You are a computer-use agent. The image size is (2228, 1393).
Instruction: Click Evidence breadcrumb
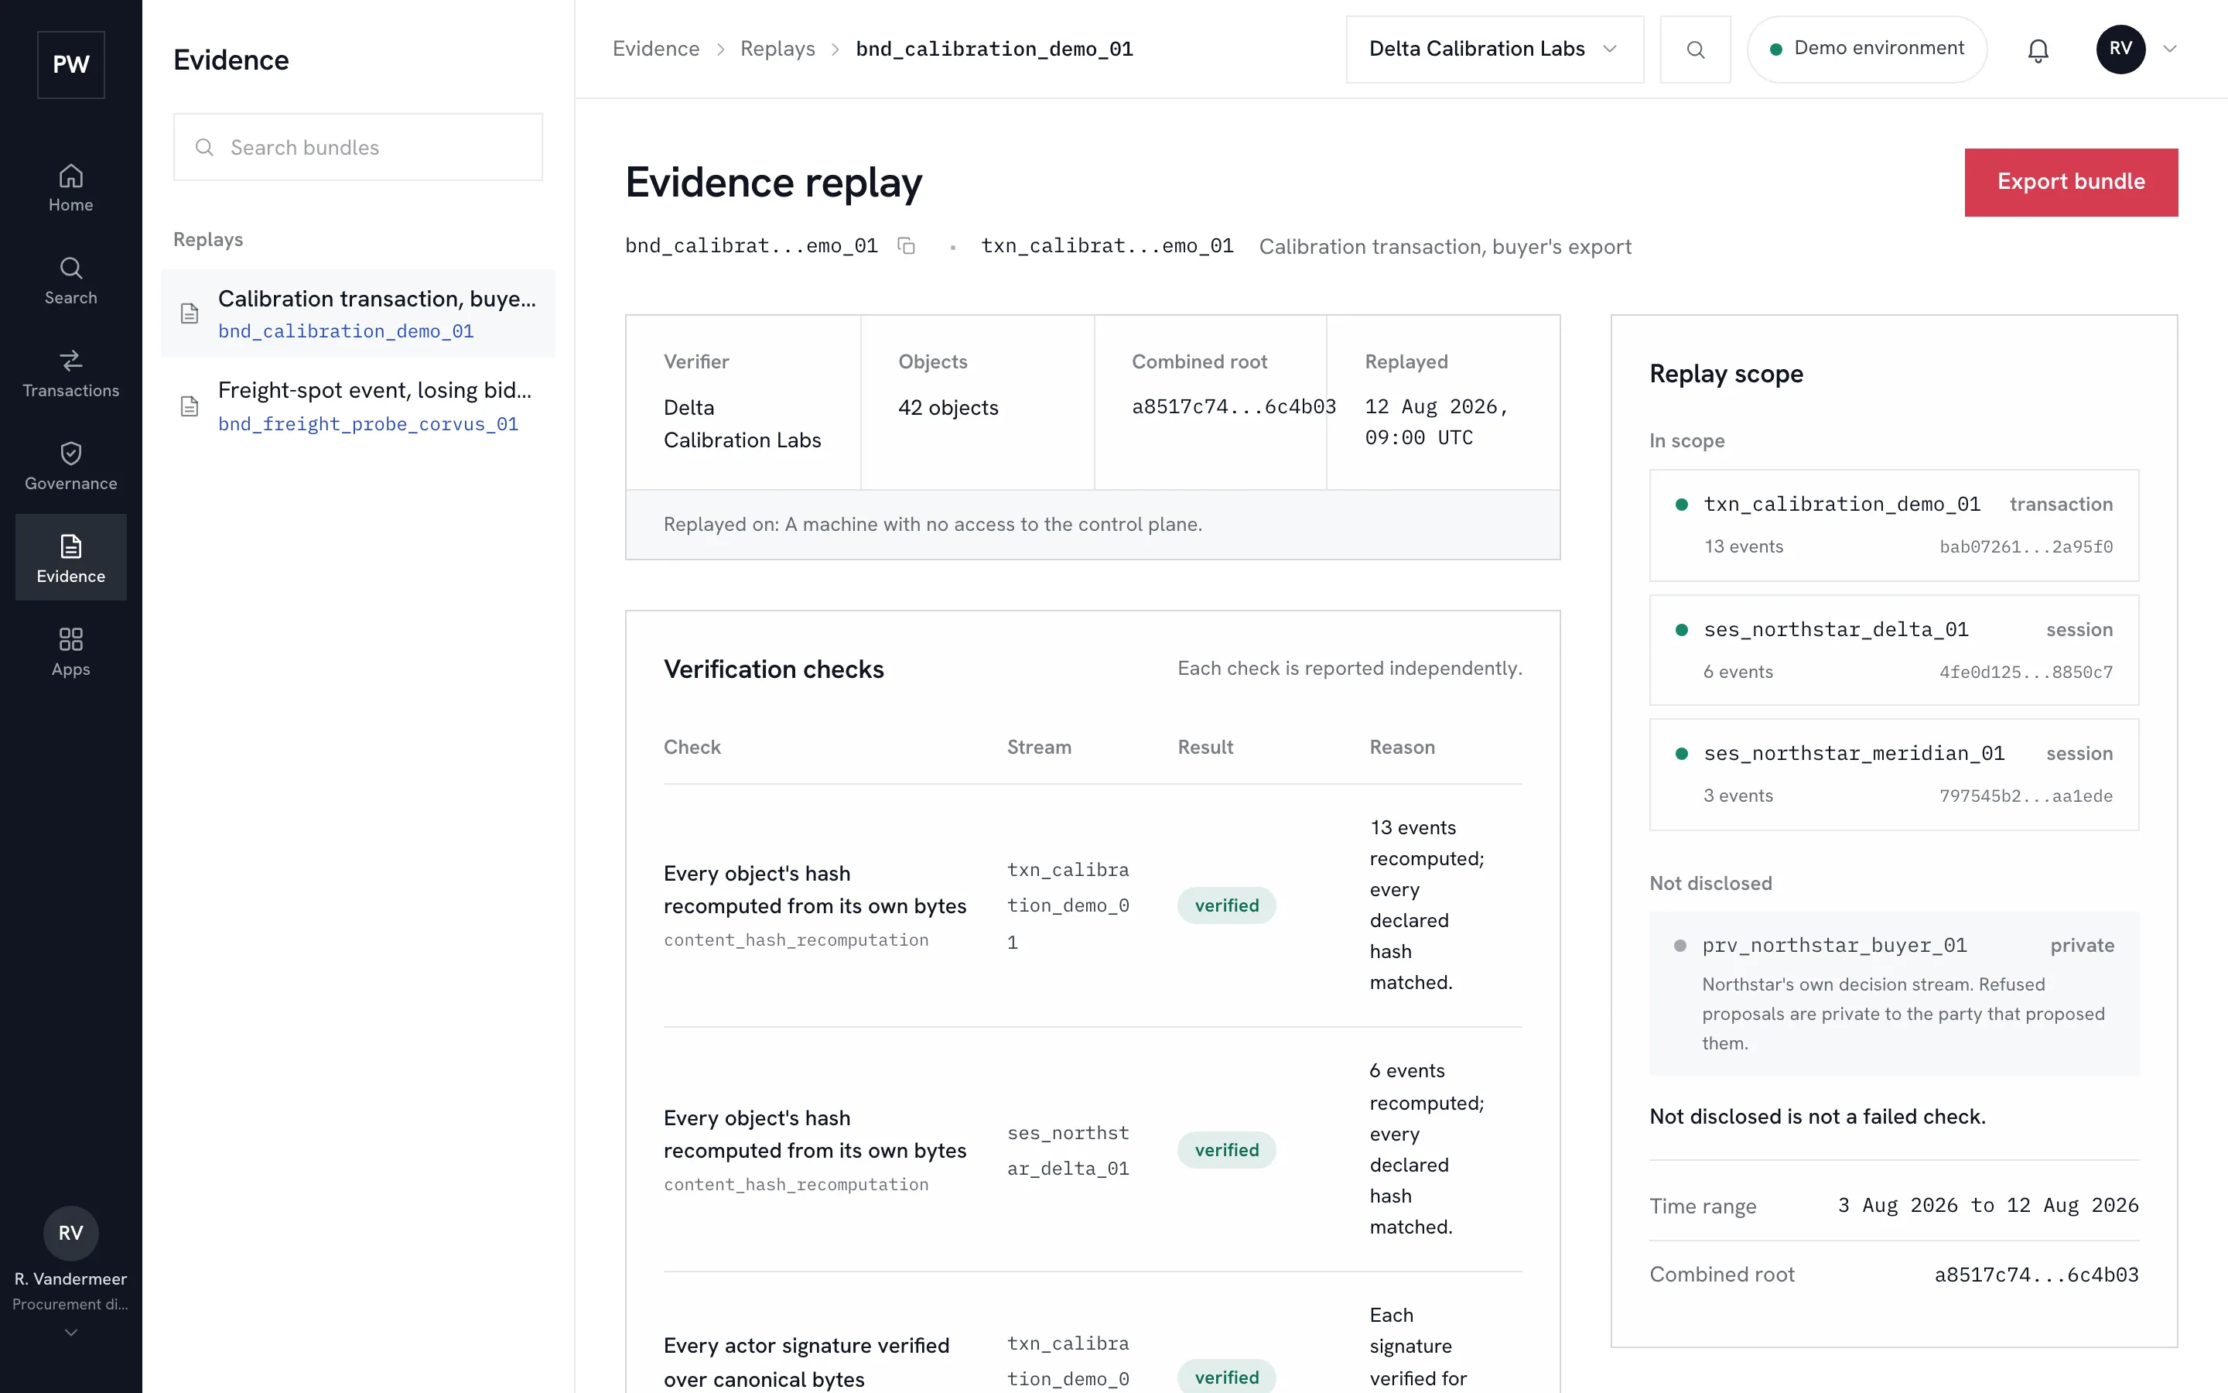(x=655, y=49)
